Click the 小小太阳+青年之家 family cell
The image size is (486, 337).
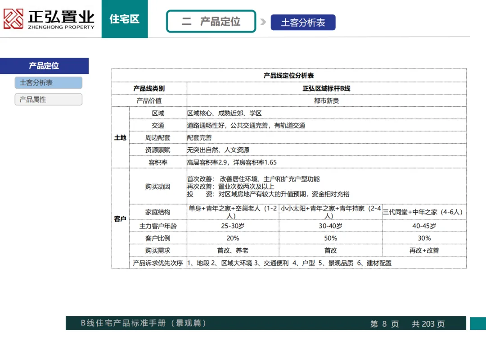(x=331, y=212)
